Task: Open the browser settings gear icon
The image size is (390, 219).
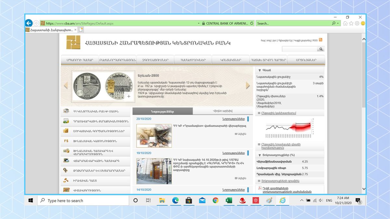Action: [357, 23]
